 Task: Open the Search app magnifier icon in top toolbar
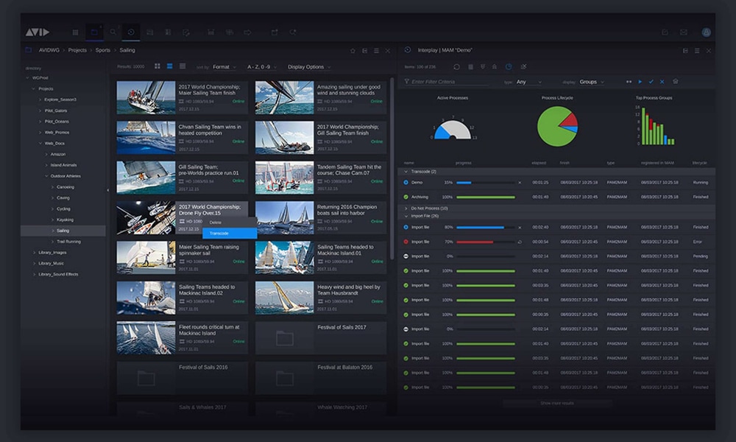click(x=113, y=32)
